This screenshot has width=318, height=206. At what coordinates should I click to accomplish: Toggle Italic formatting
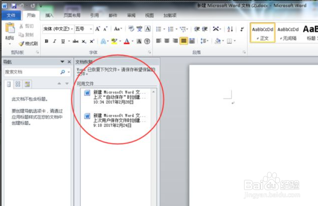click(54, 41)
